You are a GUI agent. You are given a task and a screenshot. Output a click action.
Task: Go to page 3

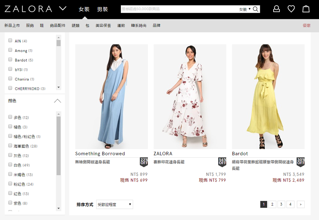click(x=281, y=204)
